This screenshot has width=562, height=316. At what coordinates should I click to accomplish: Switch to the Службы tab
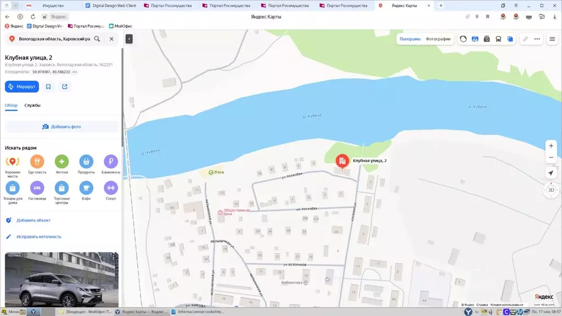click(x=33, y=105)
